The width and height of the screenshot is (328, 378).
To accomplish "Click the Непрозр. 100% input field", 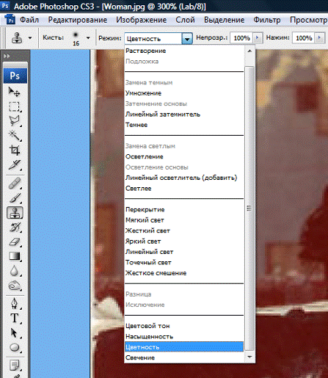I will click(x=241, y=38).
